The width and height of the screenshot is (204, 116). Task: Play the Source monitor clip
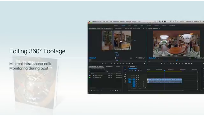(x=117, y=63)
